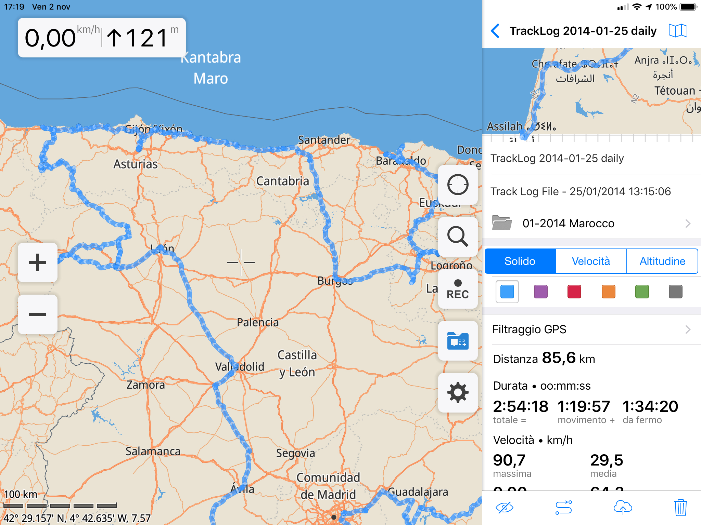Choose the red track color swatch
The image size is (701, 525).
coord(574,292)
